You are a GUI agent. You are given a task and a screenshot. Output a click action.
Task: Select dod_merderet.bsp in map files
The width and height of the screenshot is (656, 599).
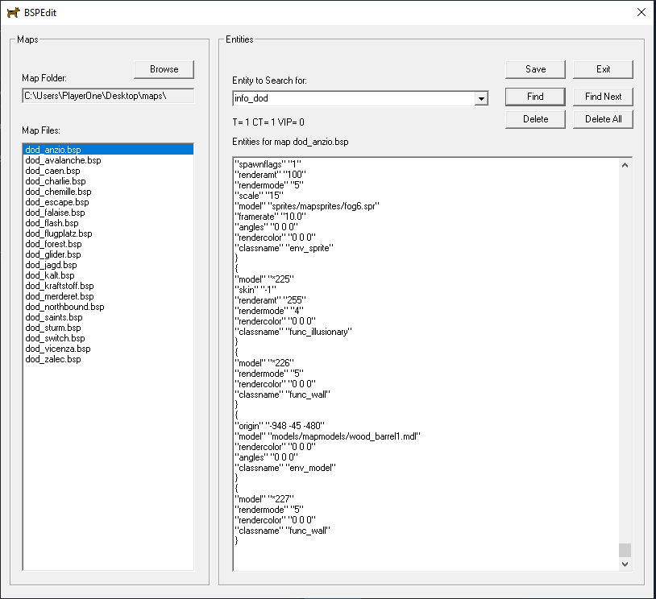point(108,296)
